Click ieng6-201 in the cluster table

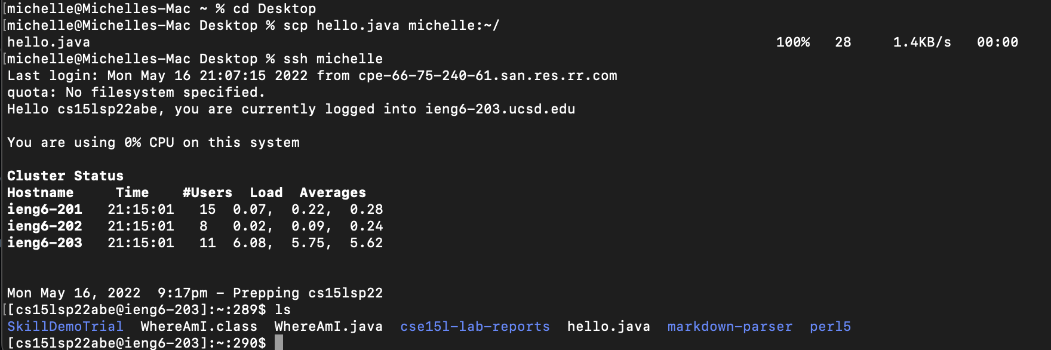pos(45,210)
